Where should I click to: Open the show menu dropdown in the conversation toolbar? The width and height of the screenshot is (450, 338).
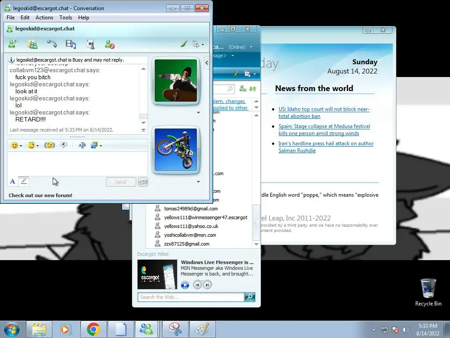click(198, 44)
